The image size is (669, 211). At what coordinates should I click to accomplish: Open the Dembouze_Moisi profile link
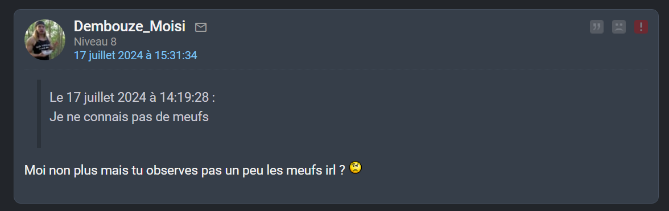pos(130,26)
